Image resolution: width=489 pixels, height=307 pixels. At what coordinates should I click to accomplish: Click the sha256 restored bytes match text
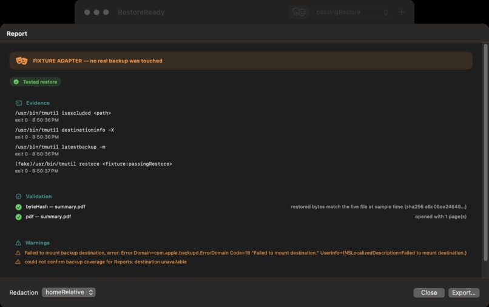pos(379,206)
